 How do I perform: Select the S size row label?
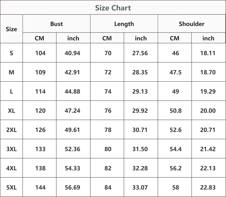pyautogui.click(x=11, y=53)
